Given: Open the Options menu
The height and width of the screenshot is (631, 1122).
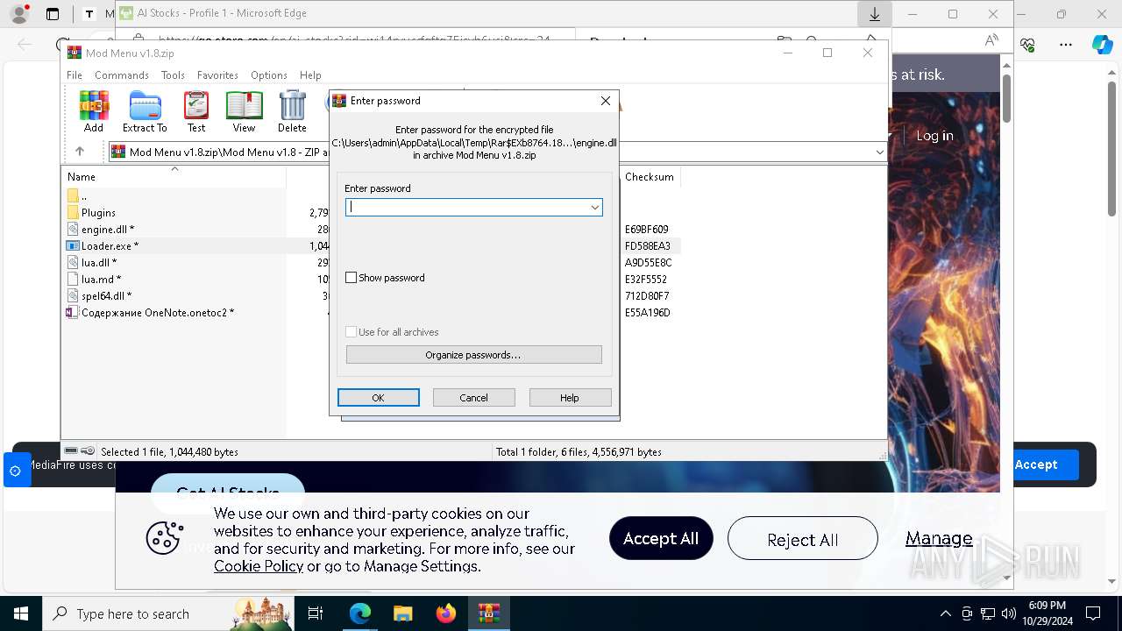Looking at the screenshot, I should pyautogui.click(x=269, y=75).
